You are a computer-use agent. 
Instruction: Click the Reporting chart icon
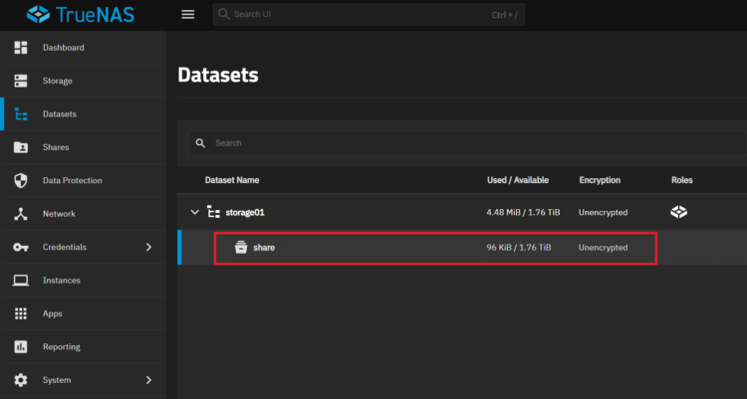click(x=21, y=346)
